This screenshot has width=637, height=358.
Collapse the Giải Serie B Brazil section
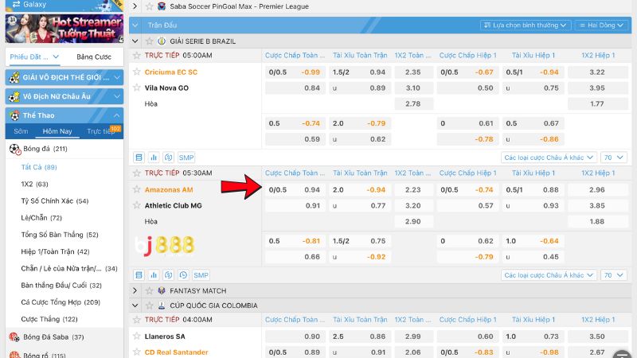(135, 41)
